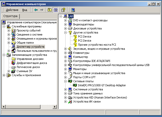Viewport: 162px width, 117px height.
Task: Select the Intel PRO/1000 GT Desktop Adapter
Action: coord(102,85)
